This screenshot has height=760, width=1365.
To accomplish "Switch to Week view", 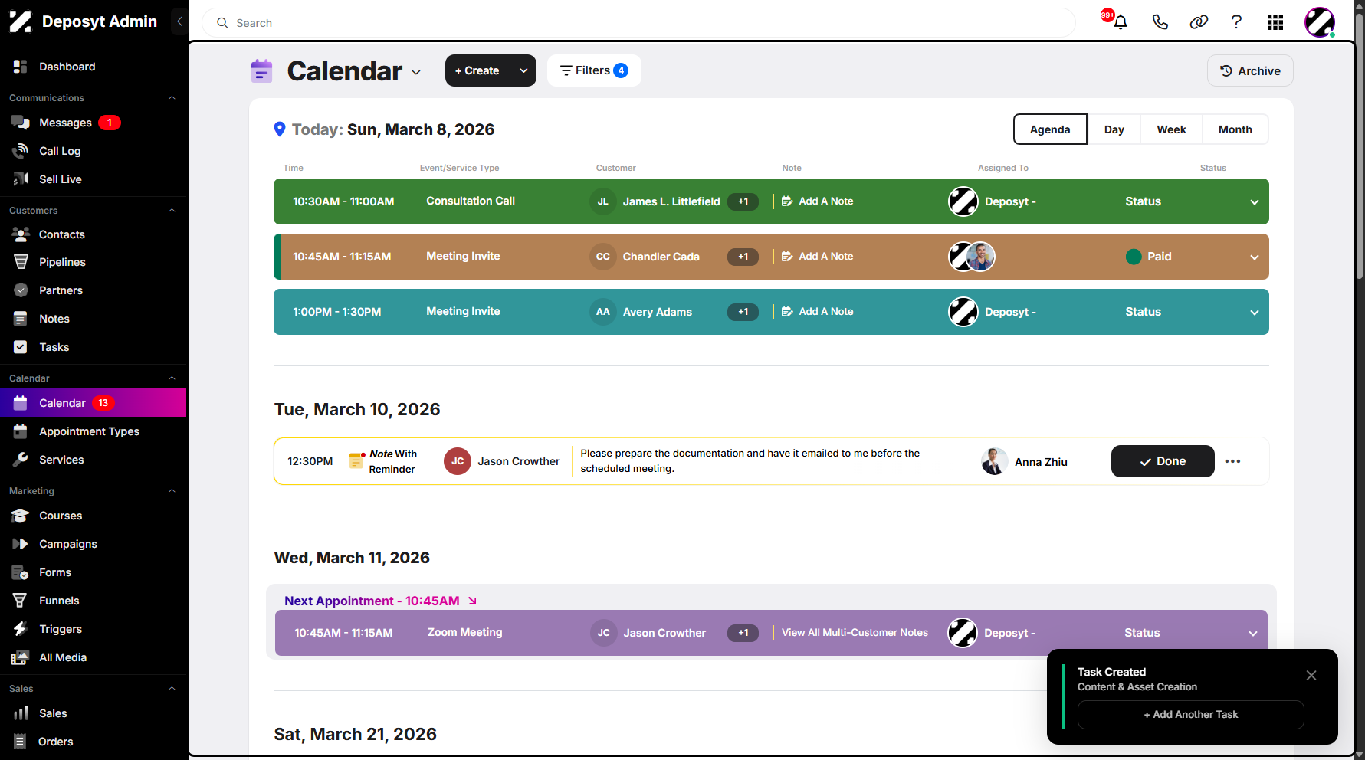I will (1171, 129).
